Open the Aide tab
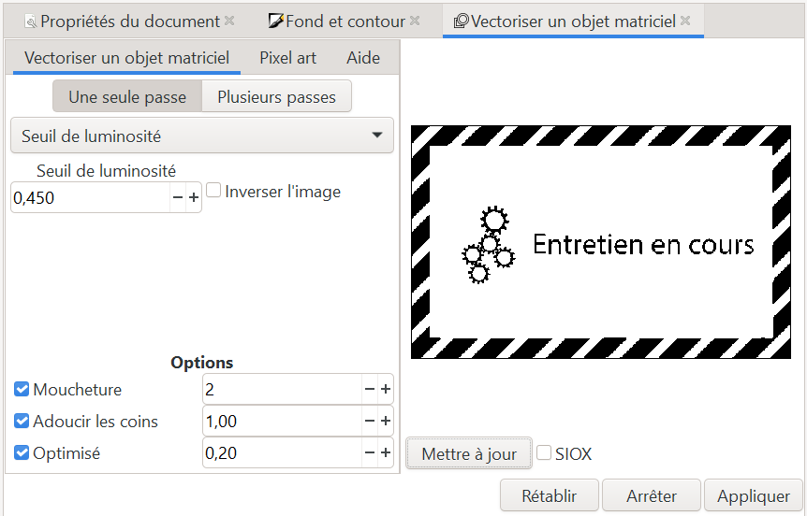Screen dimensions: 807x516 coord(363,58)
